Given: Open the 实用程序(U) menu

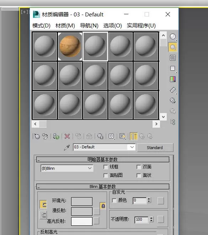Looking at the screenshot, I should coord(141,26).
